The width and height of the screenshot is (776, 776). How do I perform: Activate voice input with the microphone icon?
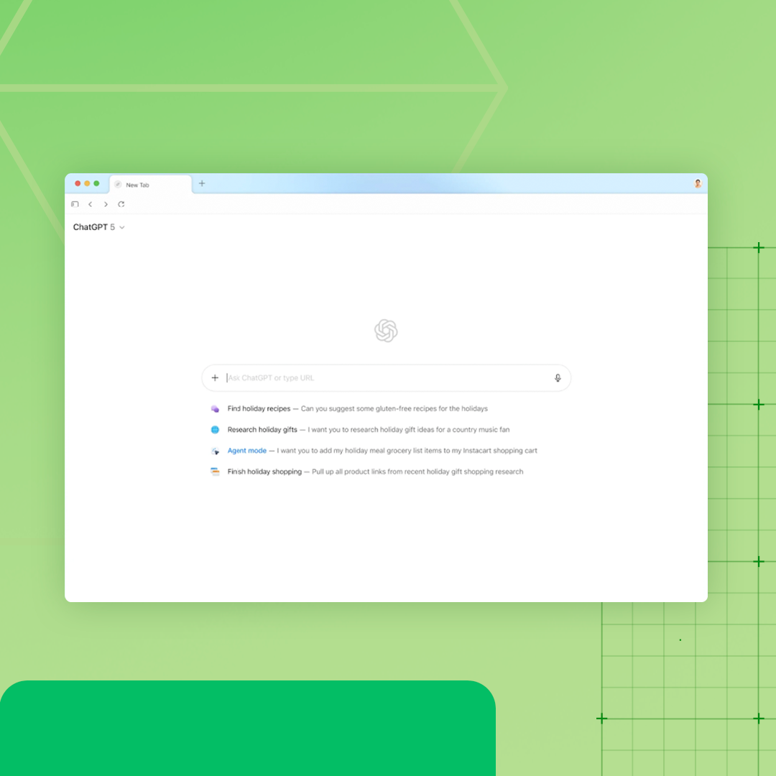coord(558,377)
